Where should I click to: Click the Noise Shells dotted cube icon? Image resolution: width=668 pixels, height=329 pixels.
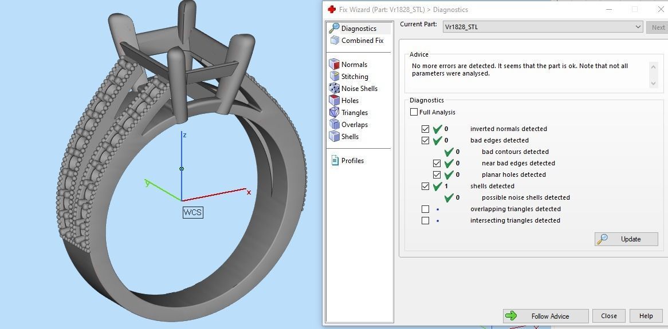tap(335, 89)
